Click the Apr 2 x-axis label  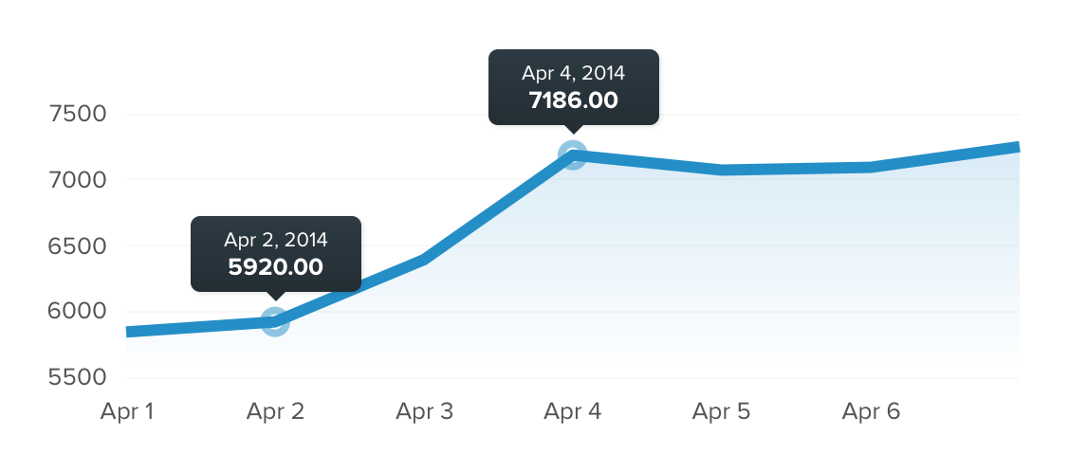pyautogui.click(x=275, y=411)
